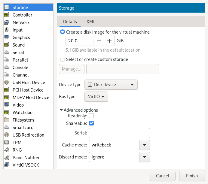Click the Serial text field
Image resolution: width=208 pixels, height=184 pixels.
[119, 133]
